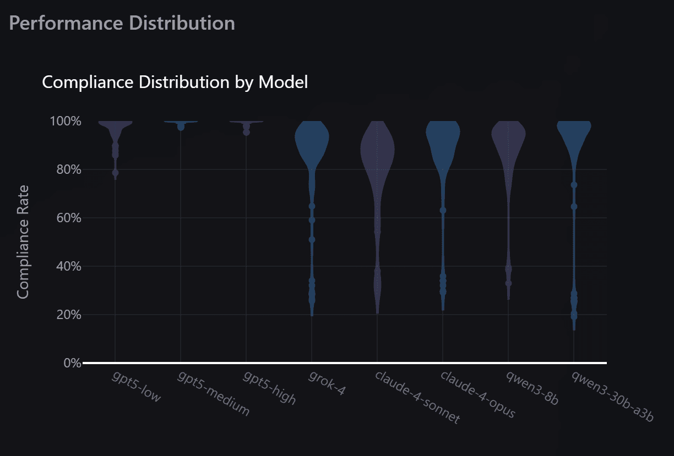The height and width of the screenshot is (456, 674).
Task: Select qwen3-8b outlier point near 33%
Action: (508, 283)
